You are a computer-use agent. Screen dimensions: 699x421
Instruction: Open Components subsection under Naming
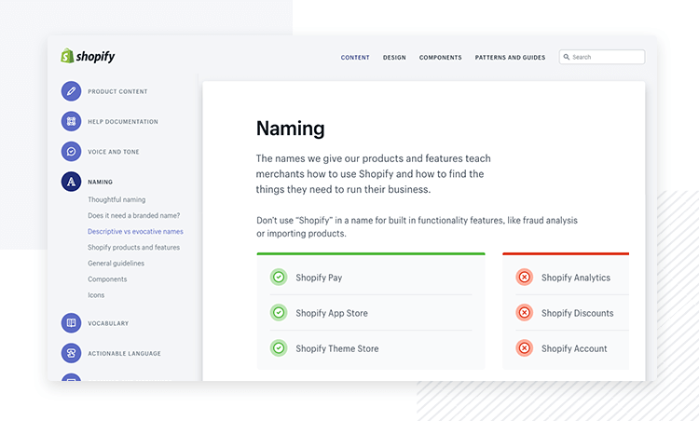coord(107,279)
